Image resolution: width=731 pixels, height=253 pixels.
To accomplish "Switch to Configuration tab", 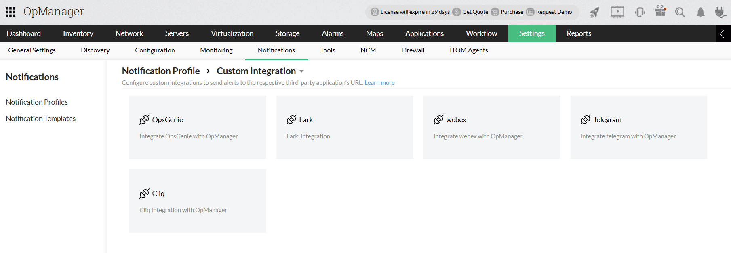I will tap(155, 50).
